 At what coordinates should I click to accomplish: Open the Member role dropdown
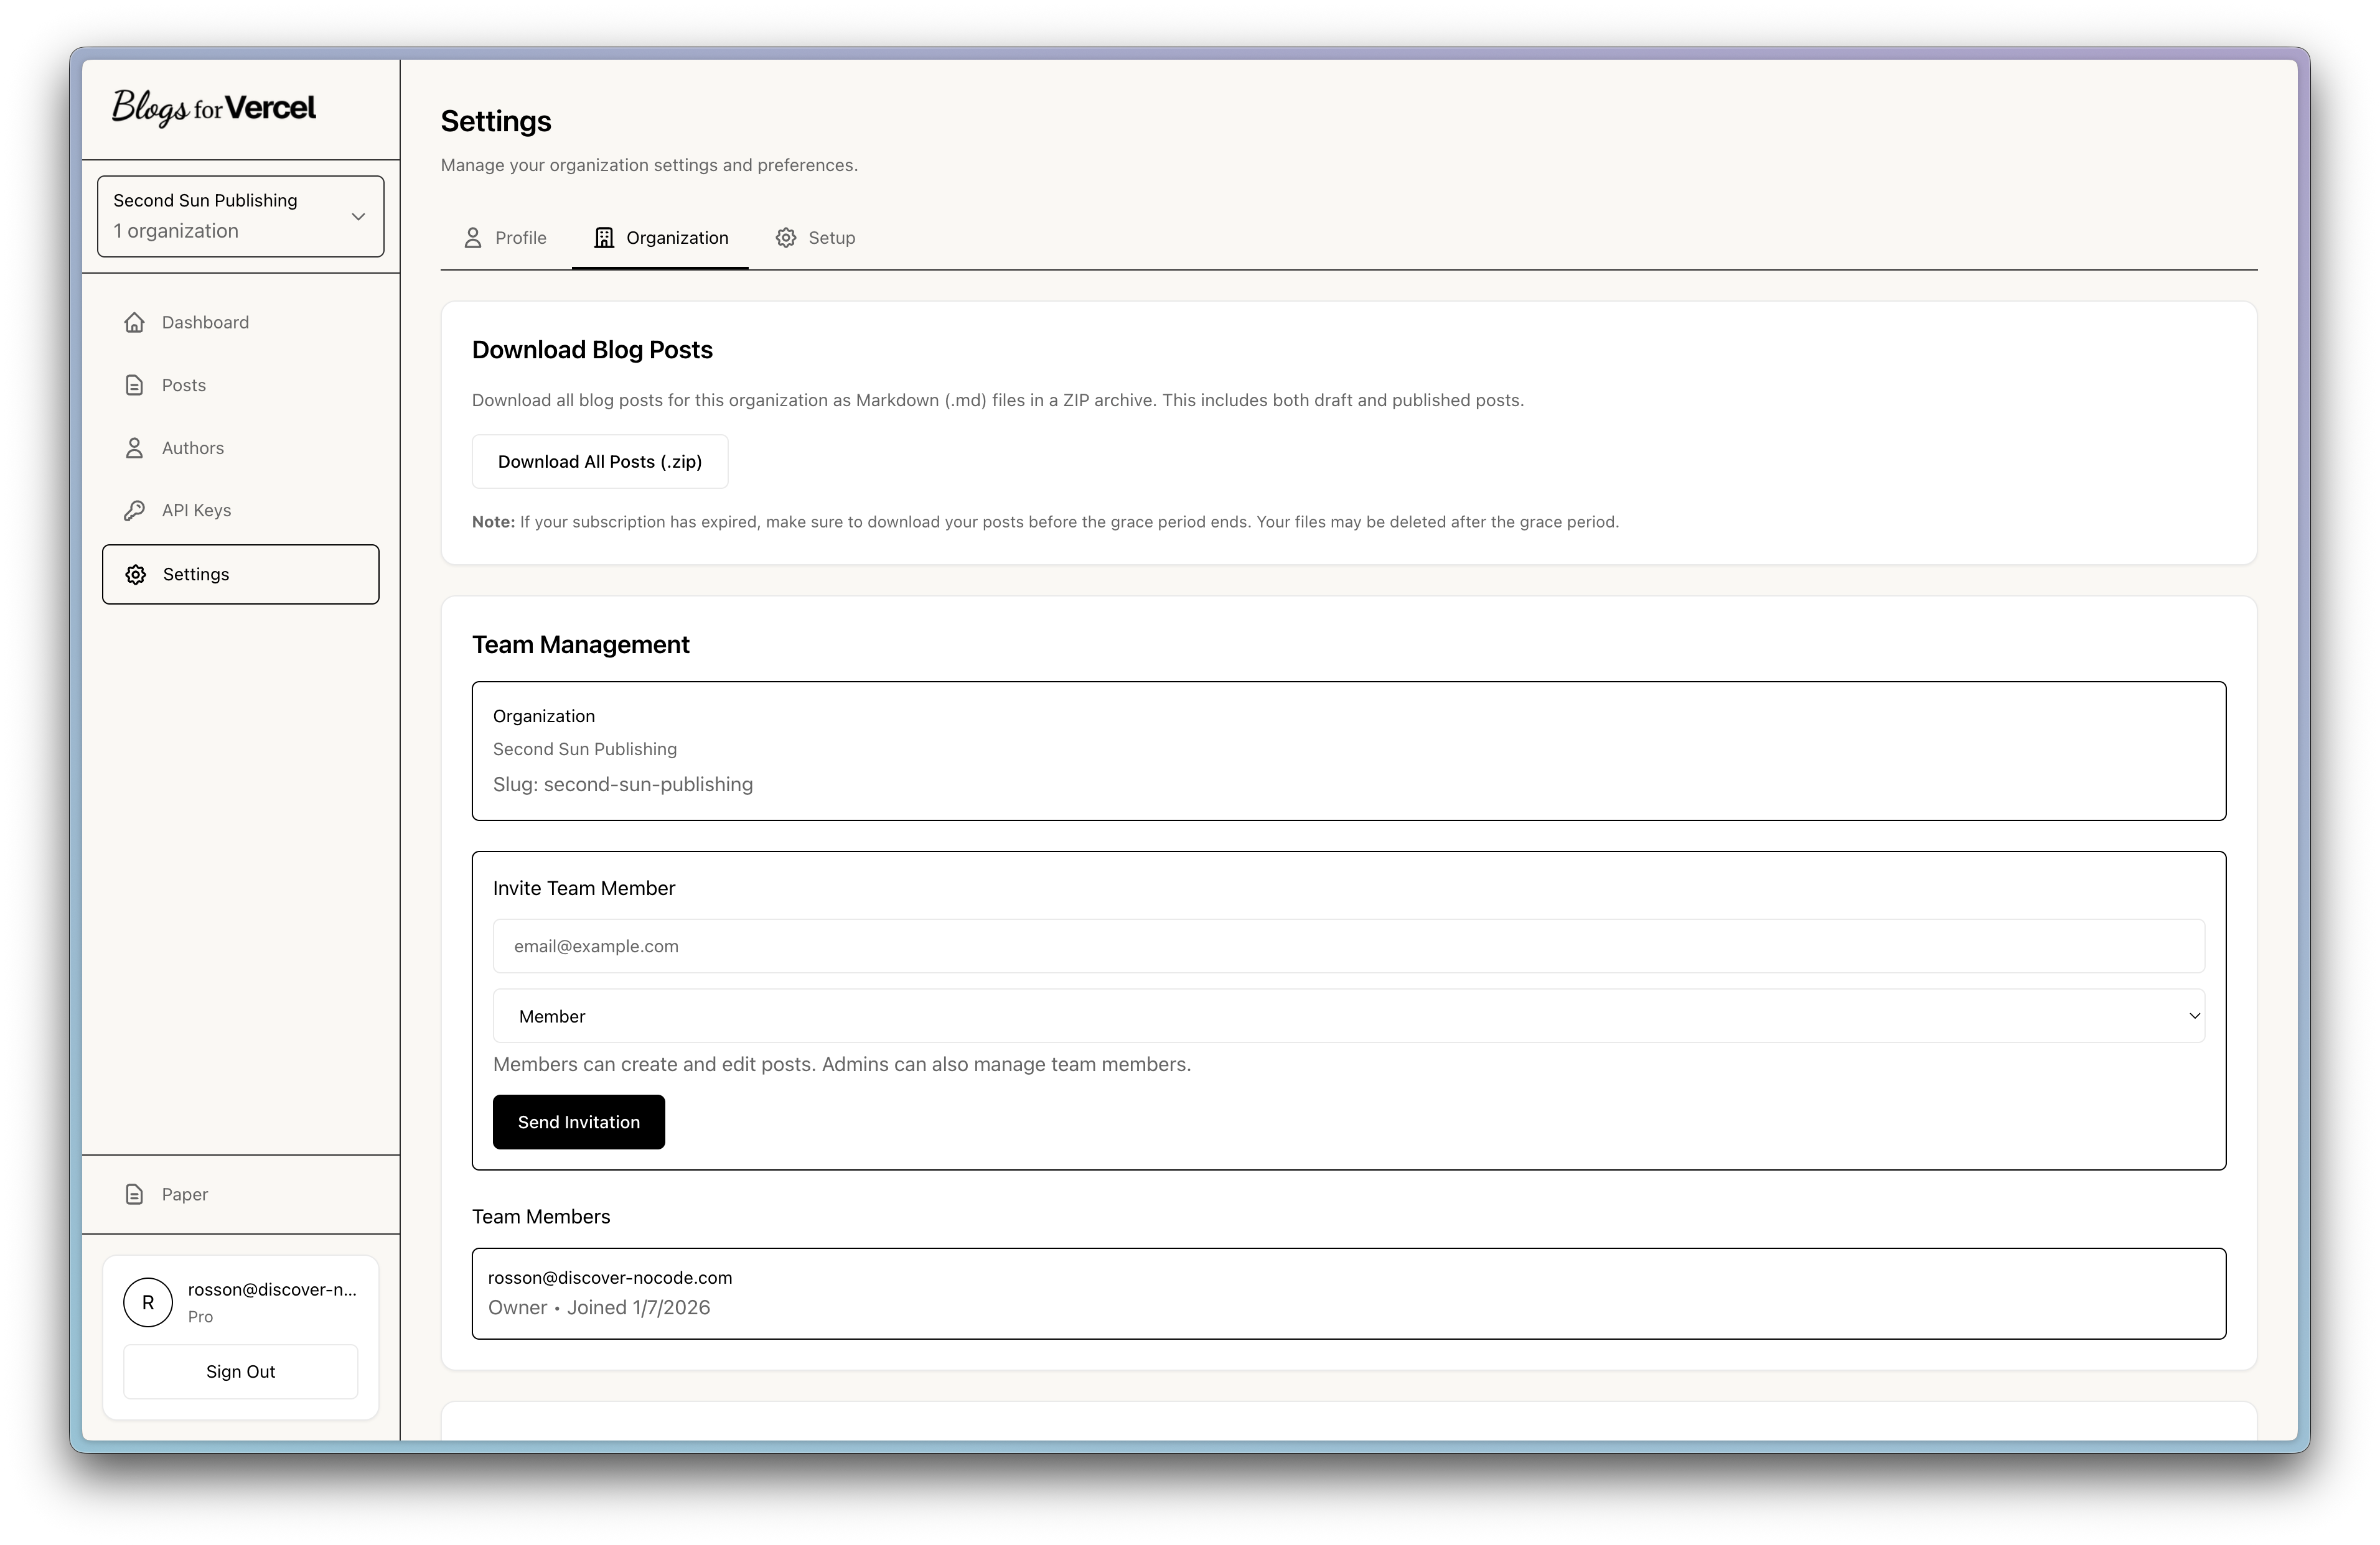(1348, 1016)
